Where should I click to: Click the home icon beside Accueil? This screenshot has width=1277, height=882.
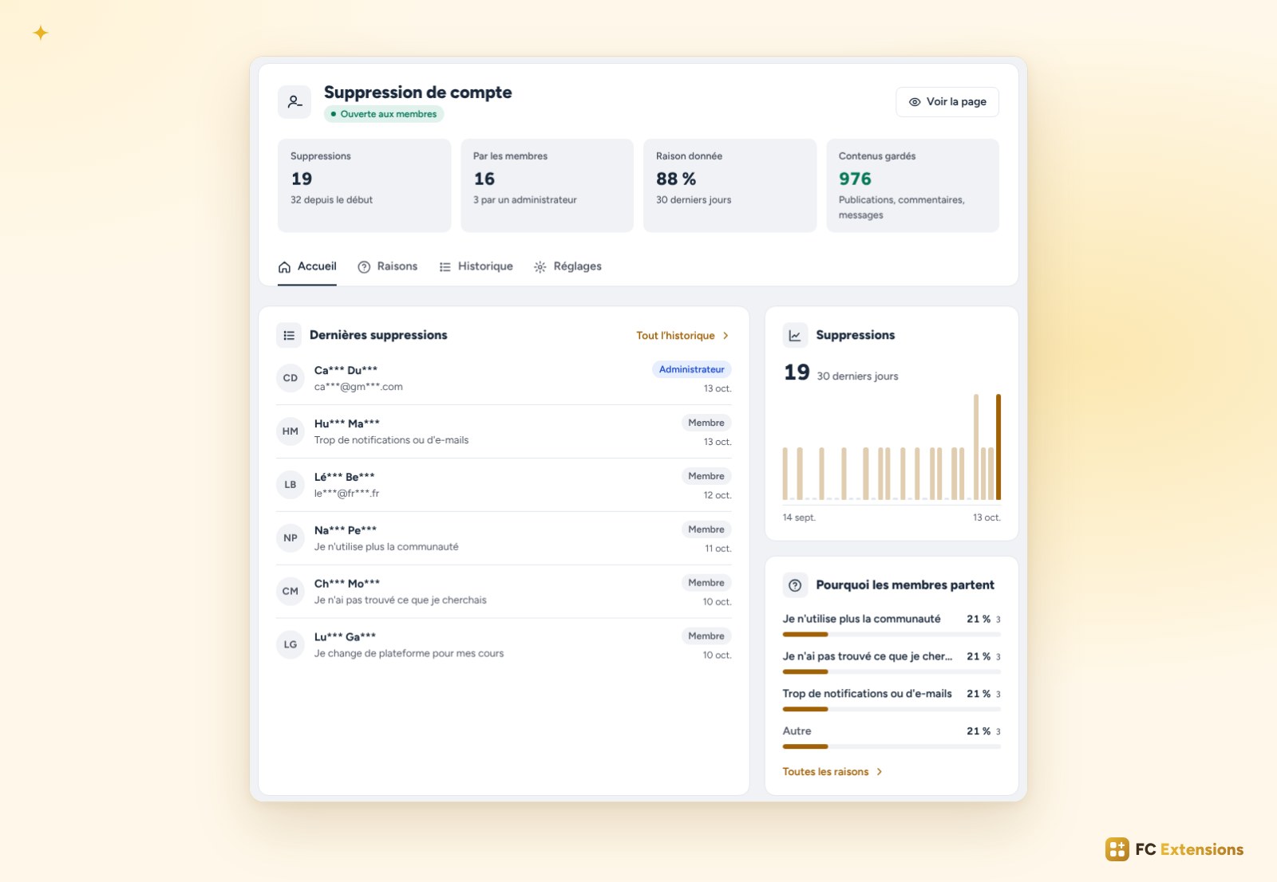click(x=284, y=267)
